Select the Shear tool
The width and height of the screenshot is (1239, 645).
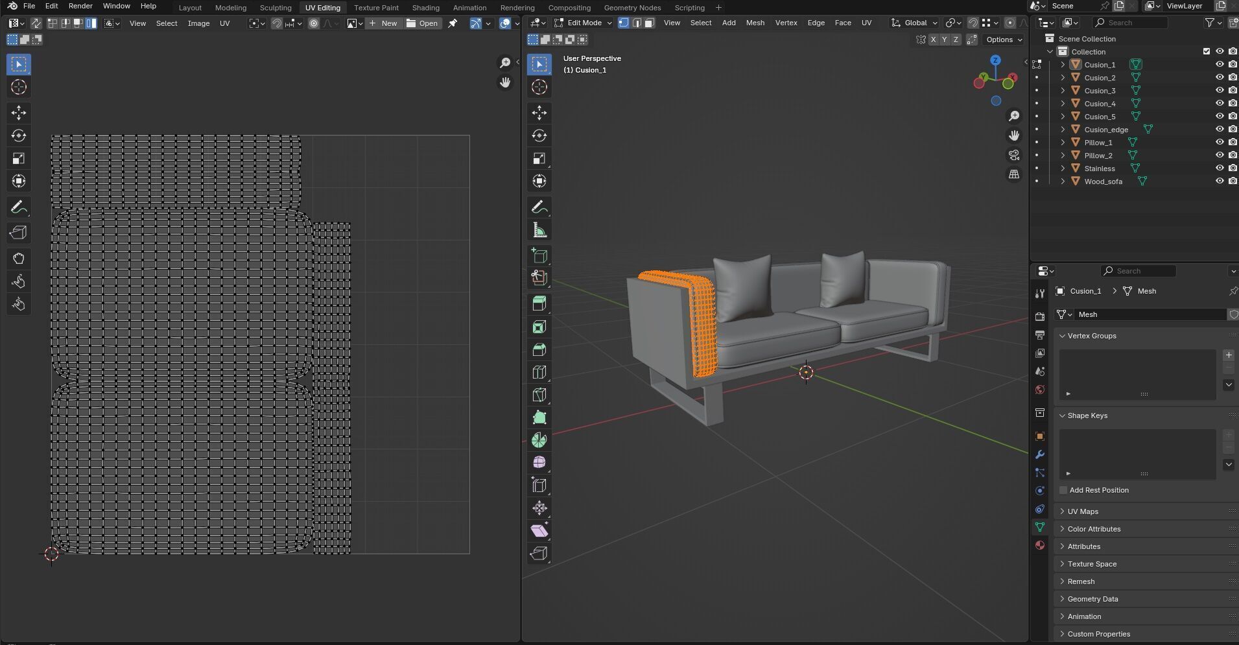pyautogui.click(x=539, y=531)
